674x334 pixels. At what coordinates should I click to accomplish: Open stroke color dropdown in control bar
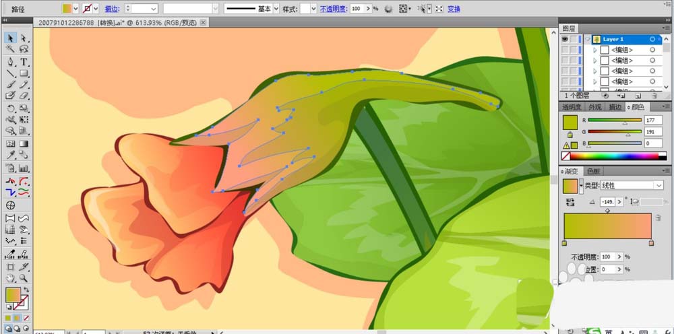coord(96,9)
